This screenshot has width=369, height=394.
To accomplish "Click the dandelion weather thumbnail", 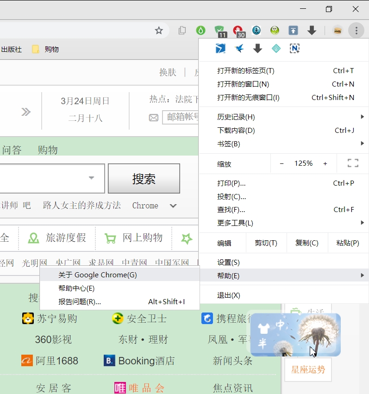I will point(295,334).
